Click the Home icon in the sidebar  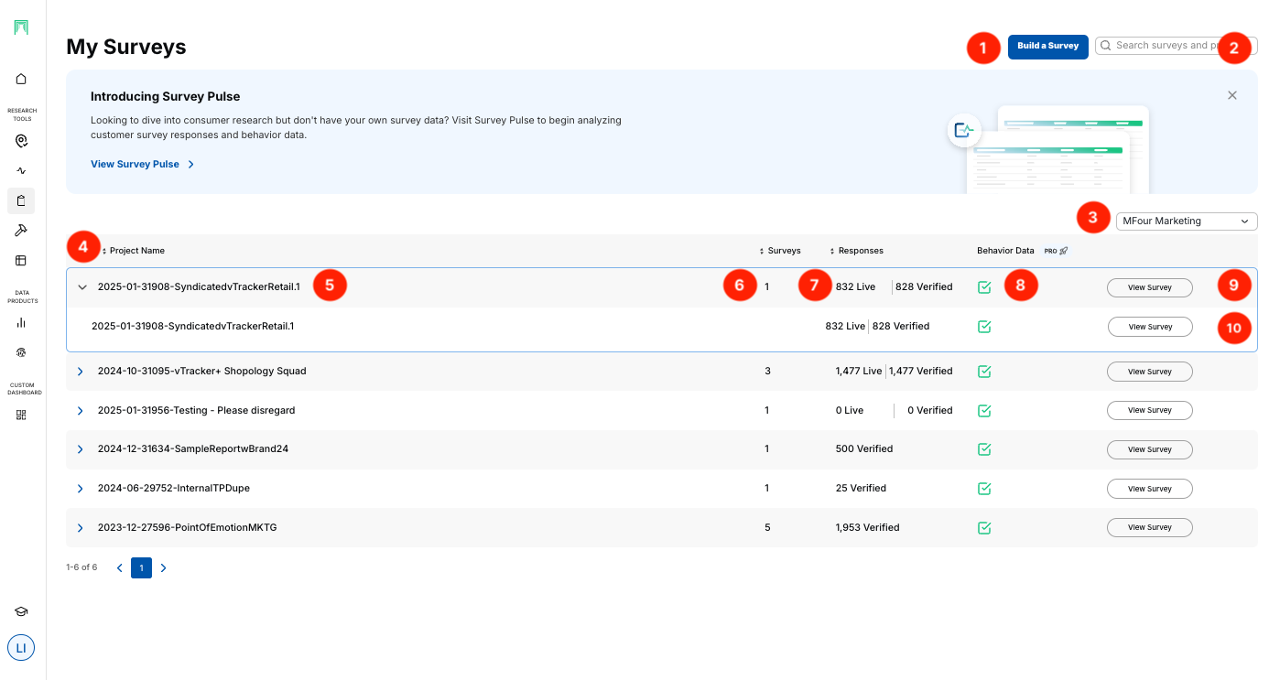(x=21, y=80)
